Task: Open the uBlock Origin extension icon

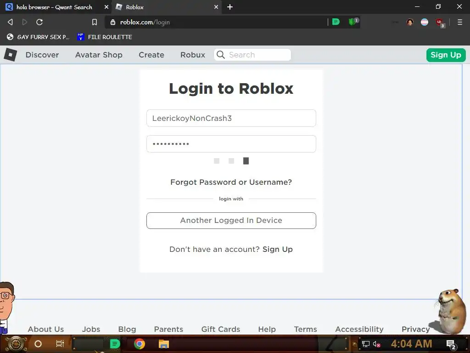Action: (x=440, y=22)
